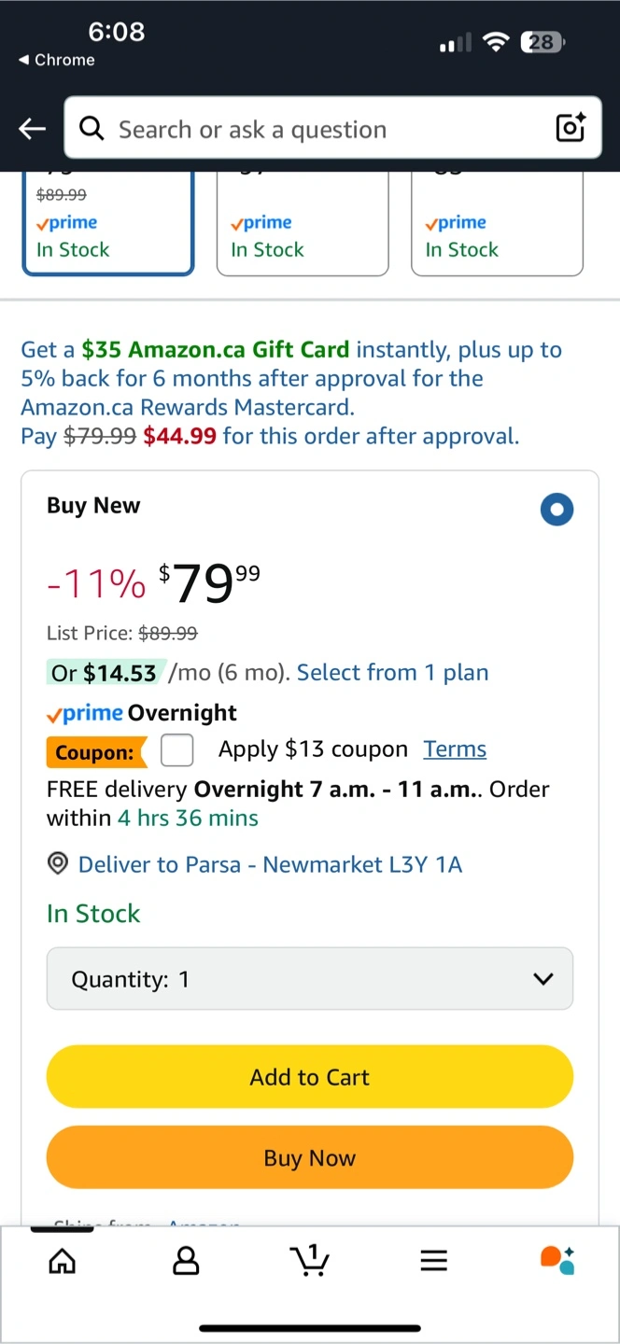
Task: Tap the back arrow icon
Action: point(33,129)
